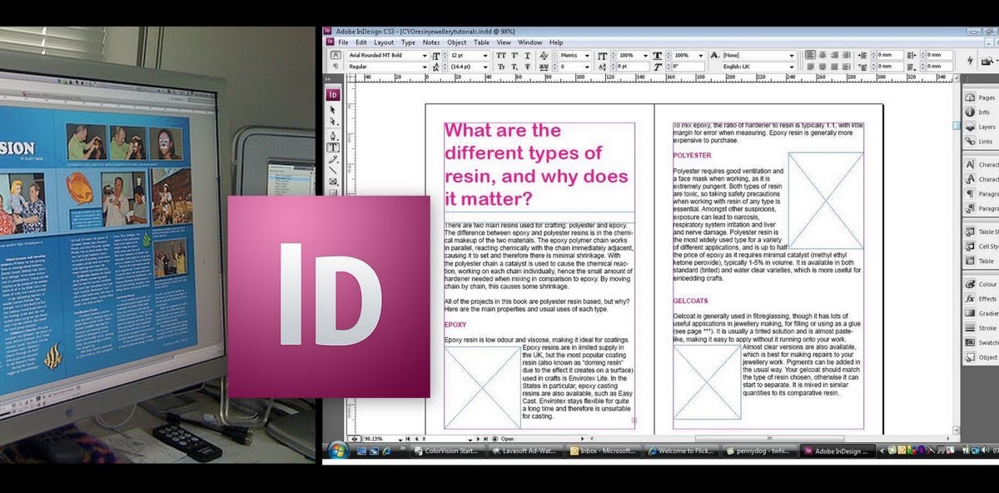Screen dimensions: 999x493
Task: Open the Paragraph panel
Action: [981, 193]
